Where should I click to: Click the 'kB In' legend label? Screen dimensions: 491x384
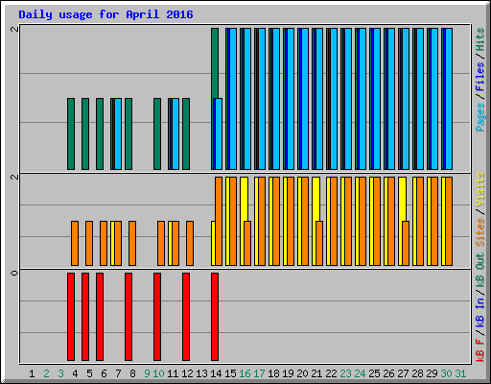coord(479,312)
